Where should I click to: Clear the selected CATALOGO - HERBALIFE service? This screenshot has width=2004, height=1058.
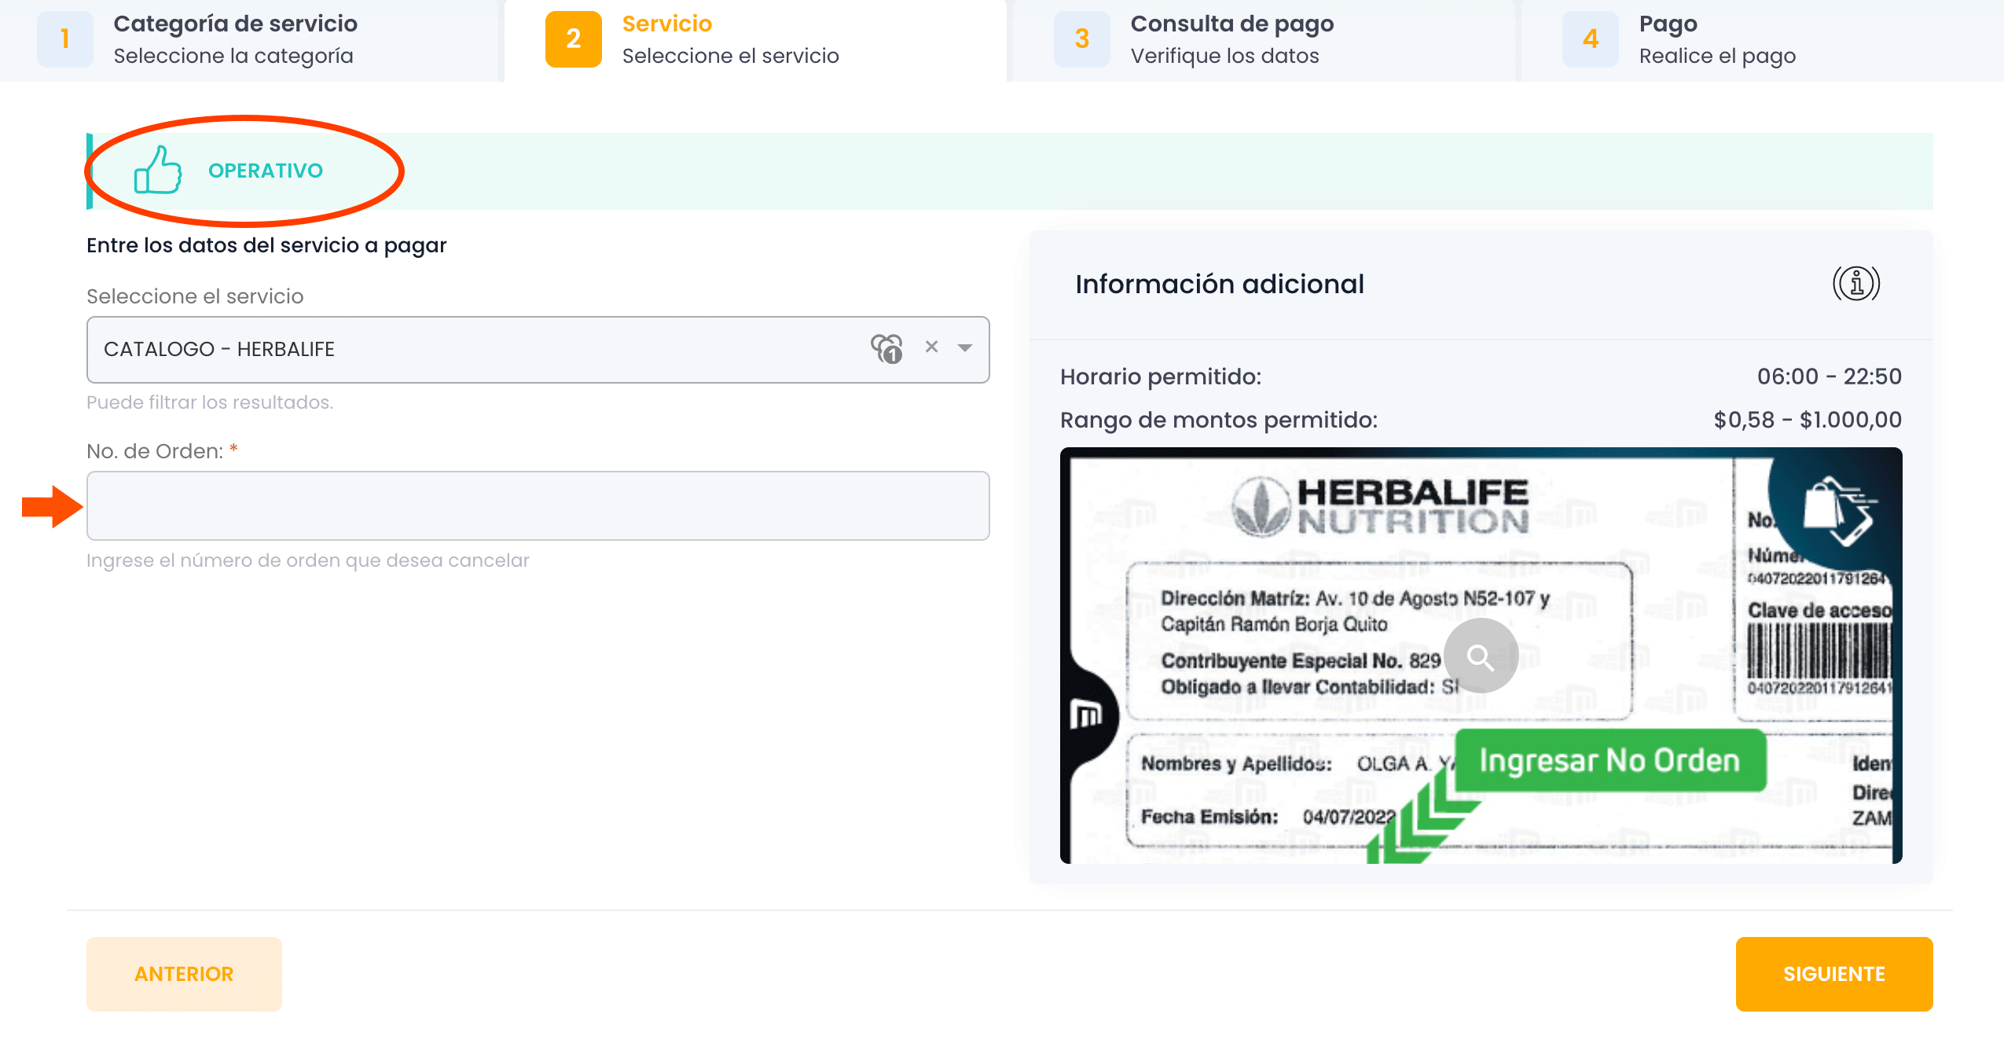point(931,347)
